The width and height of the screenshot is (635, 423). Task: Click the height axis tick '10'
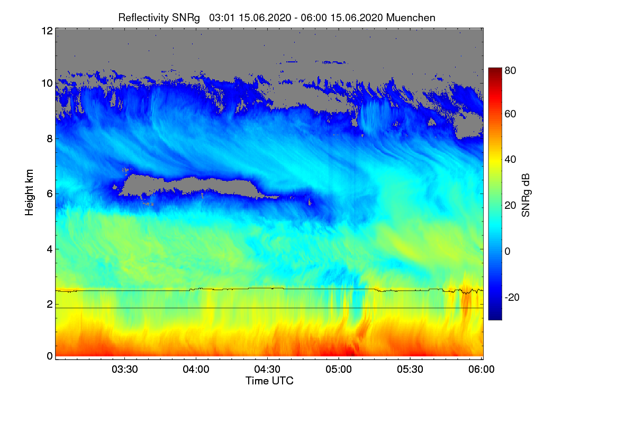[x=46, y=84]
